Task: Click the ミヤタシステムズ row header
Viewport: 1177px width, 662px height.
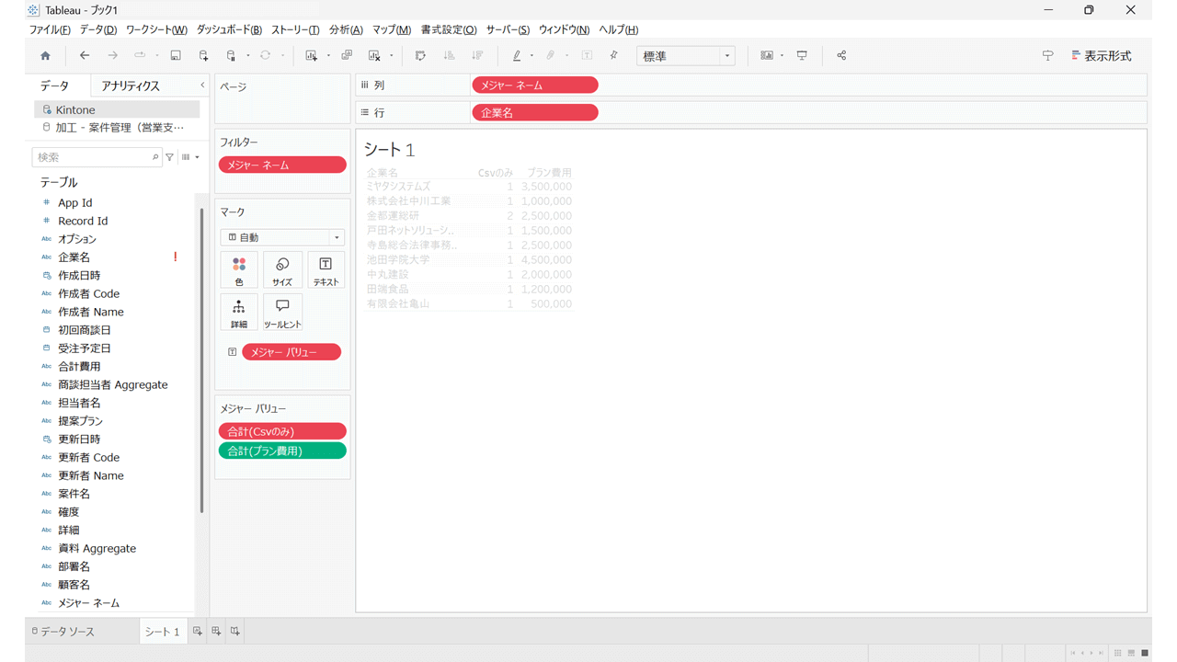Action: pyautogui.click(x=398, y=187)
